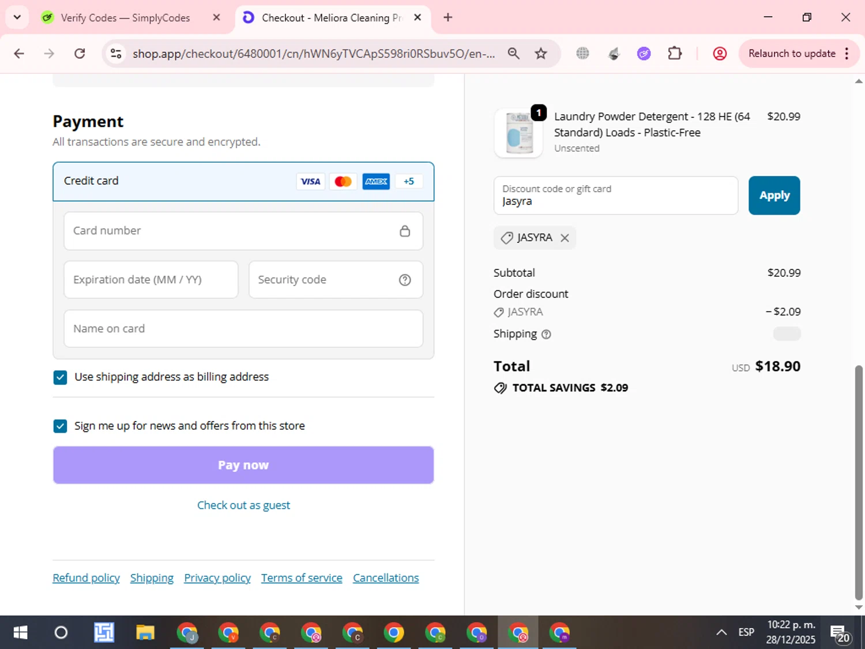Click the Mastercard logo
865x649 pixels.
pyautogui.click(x=343, y=181)
